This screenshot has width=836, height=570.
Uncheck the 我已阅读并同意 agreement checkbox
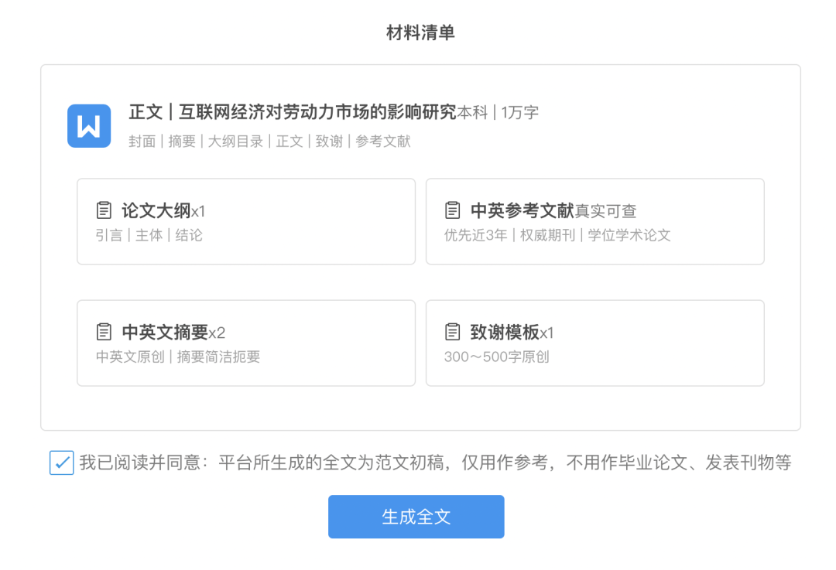pyautogui.click(x=62, y=462)
